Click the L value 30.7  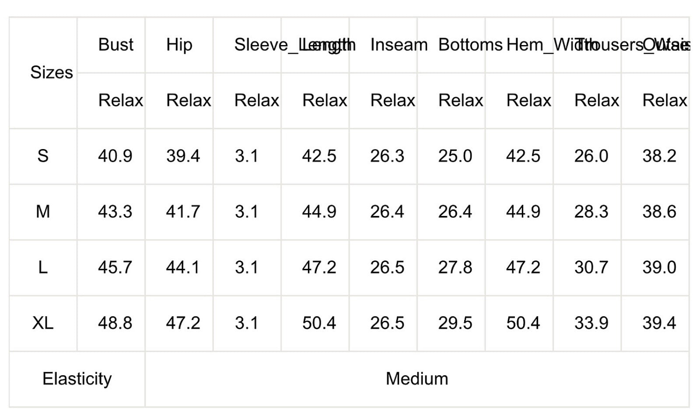pos(591,267)
